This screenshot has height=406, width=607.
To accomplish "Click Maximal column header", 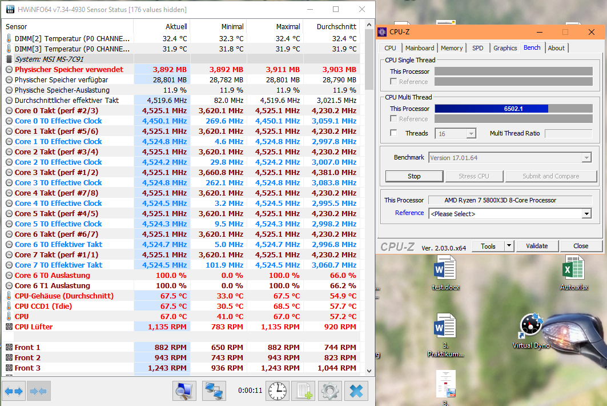I will pos(275,26).
